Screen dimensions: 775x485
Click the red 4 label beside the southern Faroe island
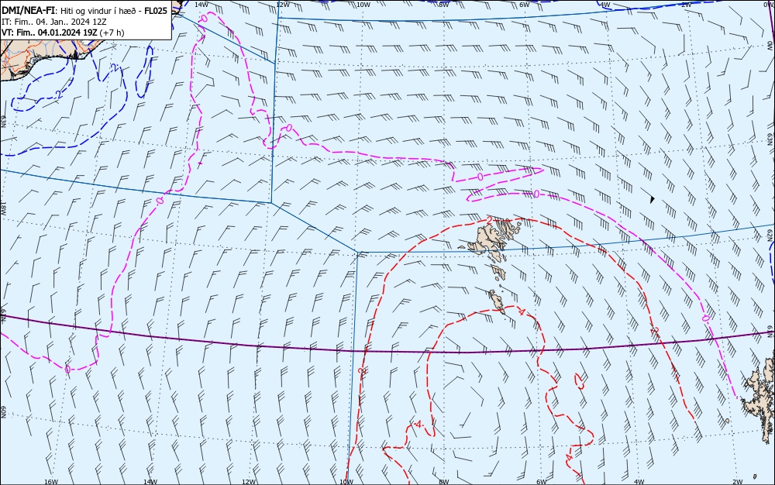coord(521,311)
